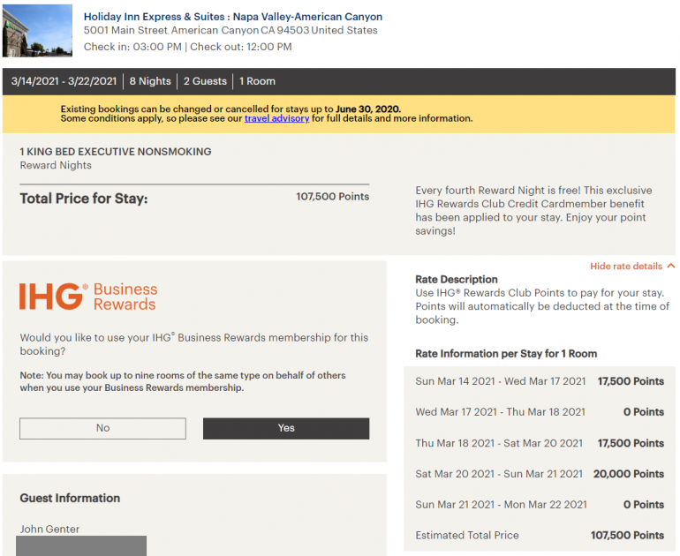Choose Yes to use Business Rewards membership
This screenshot has height=556, width=680.
(x=286, y=428)
